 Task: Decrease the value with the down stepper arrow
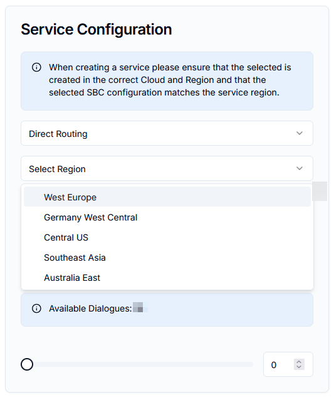pyautogui.click(x=299, y=367)
